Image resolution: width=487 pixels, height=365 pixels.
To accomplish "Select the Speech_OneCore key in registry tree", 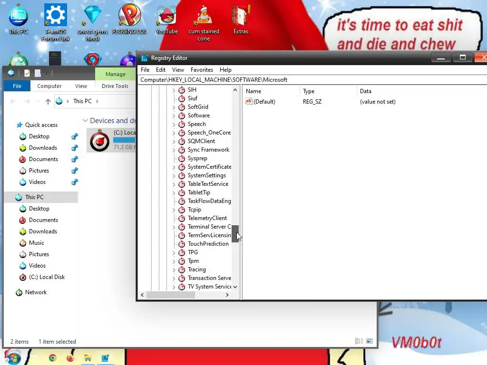I will click(x=209, y=133).
